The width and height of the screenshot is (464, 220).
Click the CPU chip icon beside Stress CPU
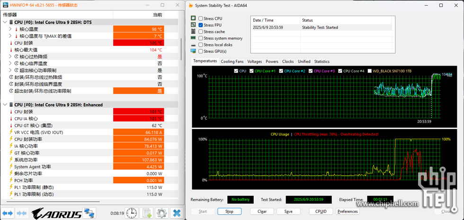[x=193, y=18]
